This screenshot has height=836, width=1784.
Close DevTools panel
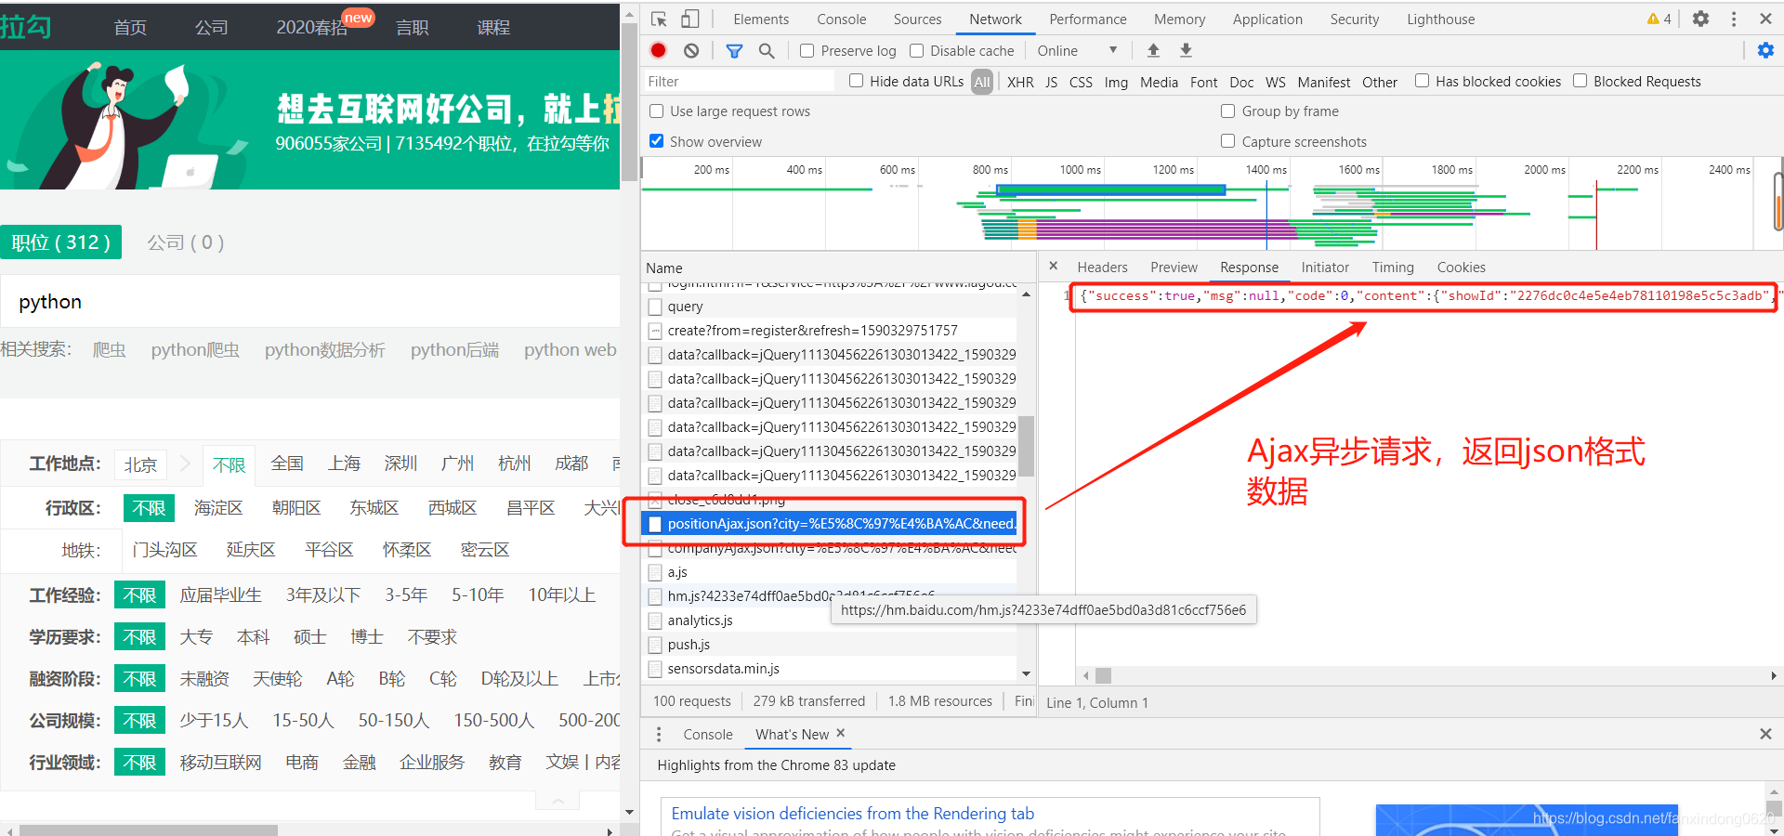click(x=1765, y=19)
